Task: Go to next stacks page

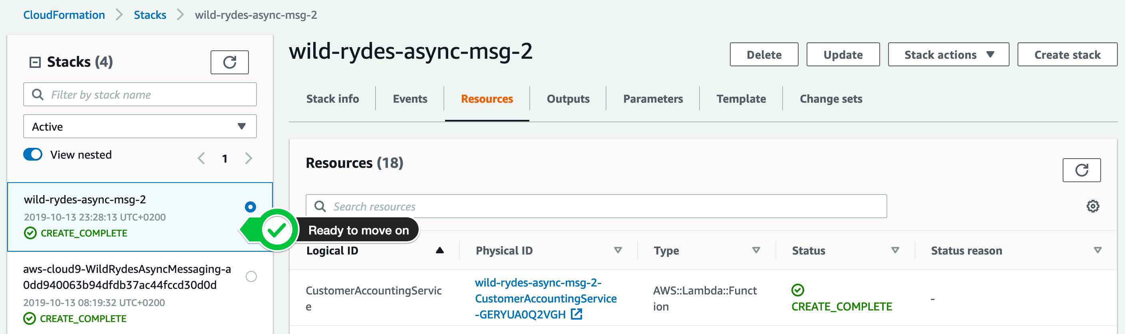Action: coord(248,158)
